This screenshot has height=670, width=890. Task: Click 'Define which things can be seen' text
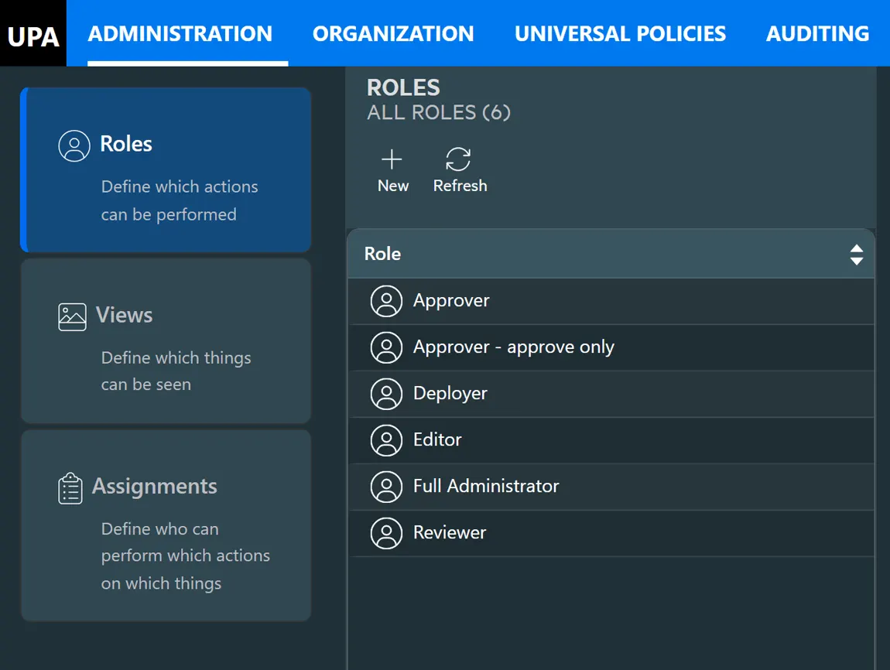(x=176, y=371)
